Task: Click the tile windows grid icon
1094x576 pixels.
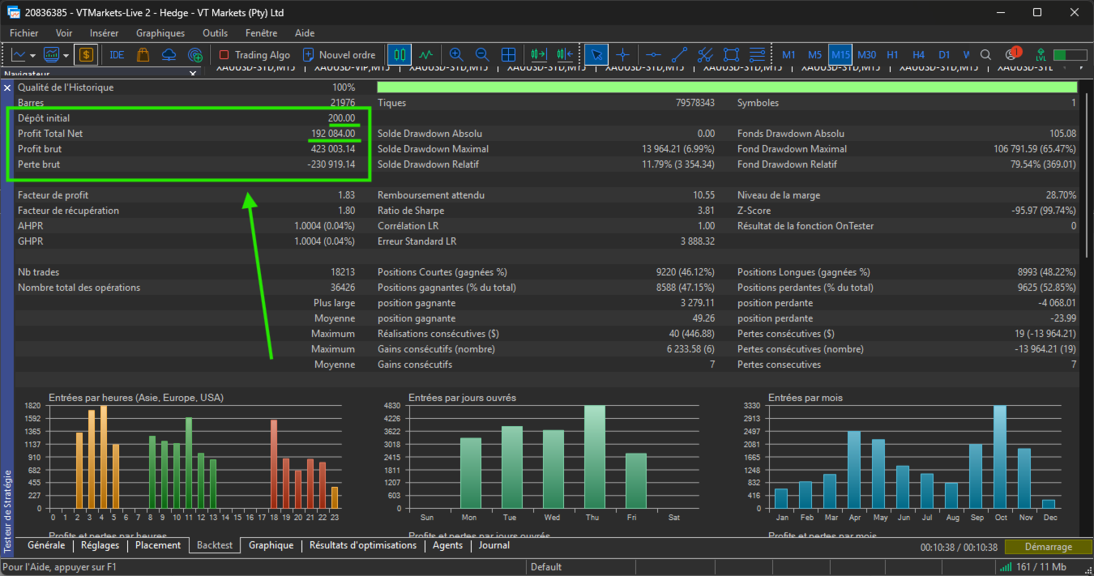Action: 508,55
